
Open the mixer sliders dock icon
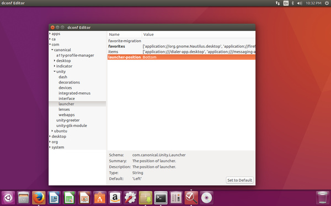tap(176, 198)
